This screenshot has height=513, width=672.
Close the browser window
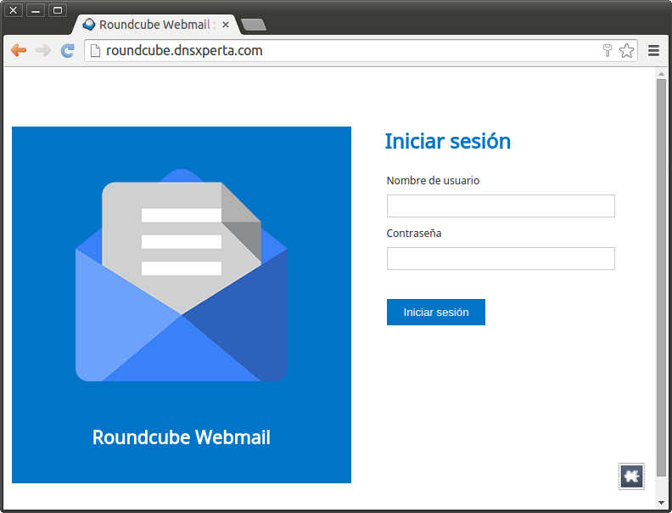(x=14, y=10)
